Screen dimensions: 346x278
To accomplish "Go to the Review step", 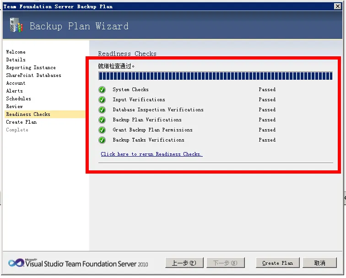I will coord(15,106).
